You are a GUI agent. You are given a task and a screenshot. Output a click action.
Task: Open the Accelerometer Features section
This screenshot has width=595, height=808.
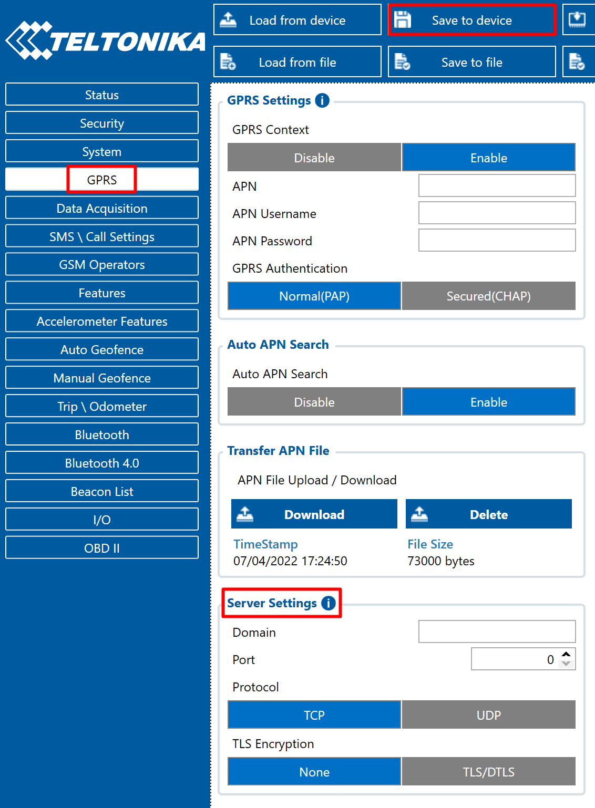coord(101,321)
